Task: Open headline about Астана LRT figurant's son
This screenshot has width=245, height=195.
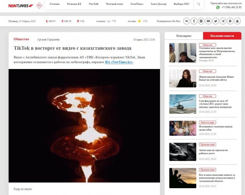Action: [x=215, y=104]
